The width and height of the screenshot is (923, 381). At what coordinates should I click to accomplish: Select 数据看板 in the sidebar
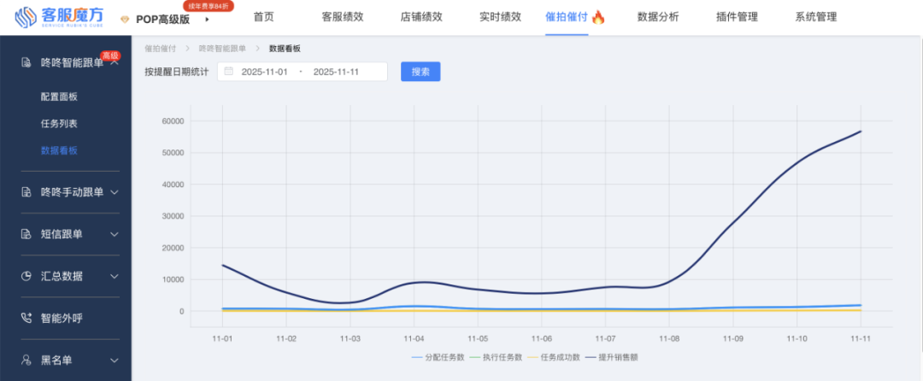click(x=59, y=150)
